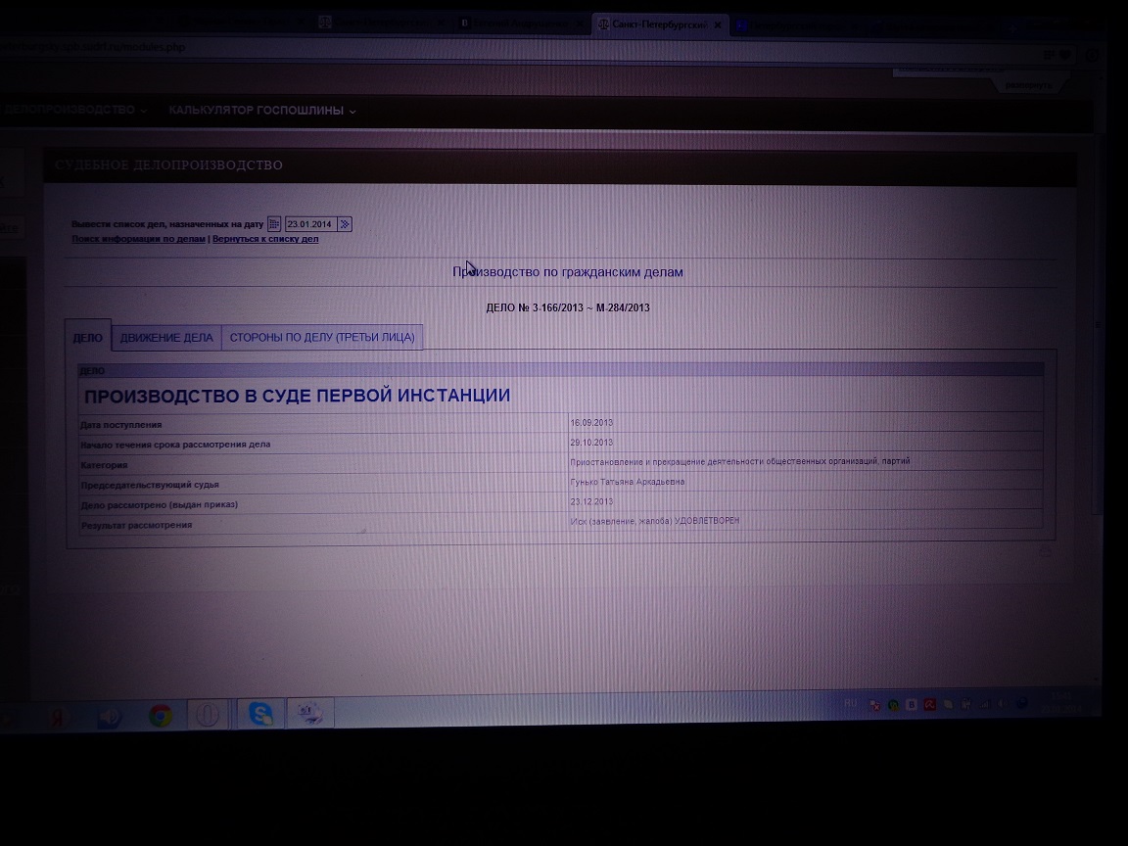Image resolution: width=1128 pixels, height=846 pixels.
Task: Open the calendar date picker icon
Action: pos(274,224)
